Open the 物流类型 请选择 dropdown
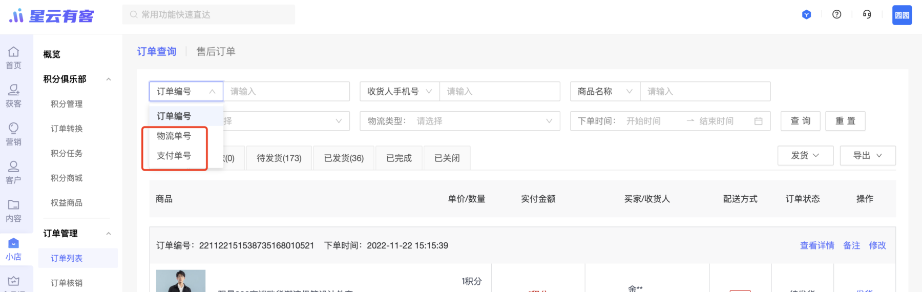 click(460, 121)
